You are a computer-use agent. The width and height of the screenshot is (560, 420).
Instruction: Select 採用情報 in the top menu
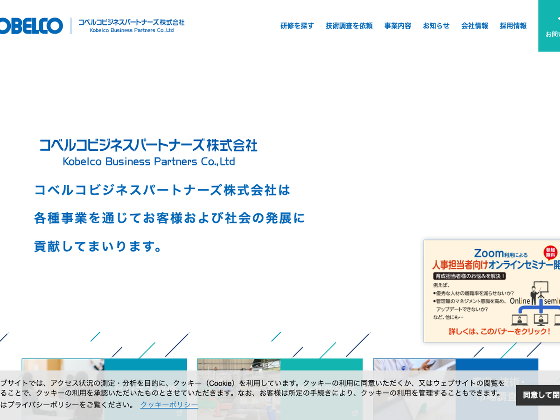tap(513, 26)
